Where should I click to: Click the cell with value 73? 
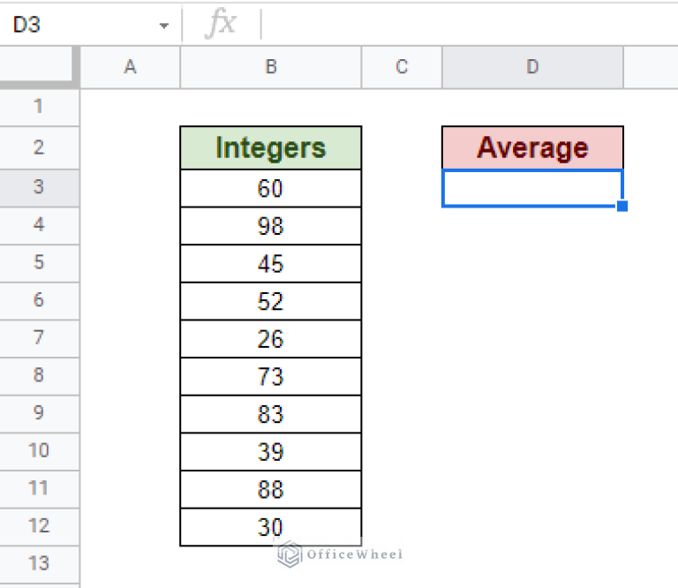[x=270, y=377]
